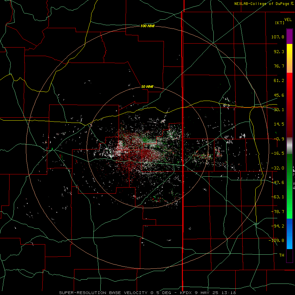The width and height of the screenshot is (295, 295).
Task: Click the 92.3 velocity scale value
Action: [x=279, y=51]
